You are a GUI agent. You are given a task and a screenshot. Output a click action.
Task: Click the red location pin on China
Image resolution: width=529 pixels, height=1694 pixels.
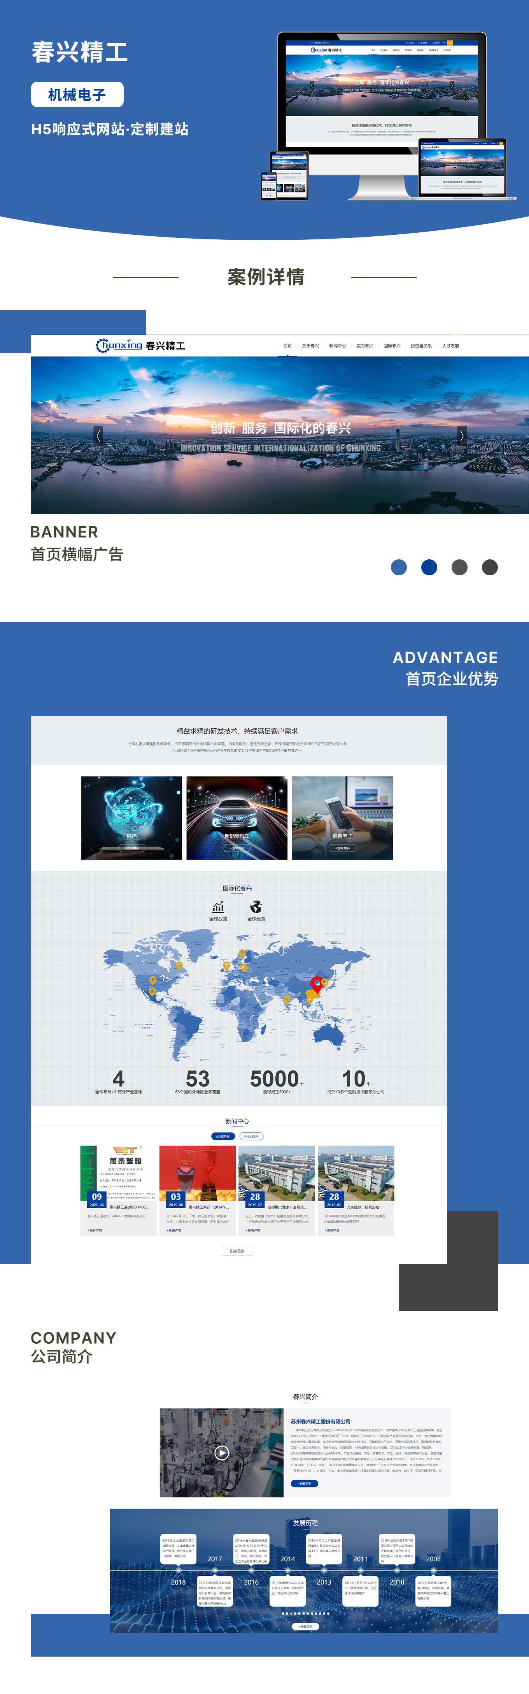pos(317,984)
